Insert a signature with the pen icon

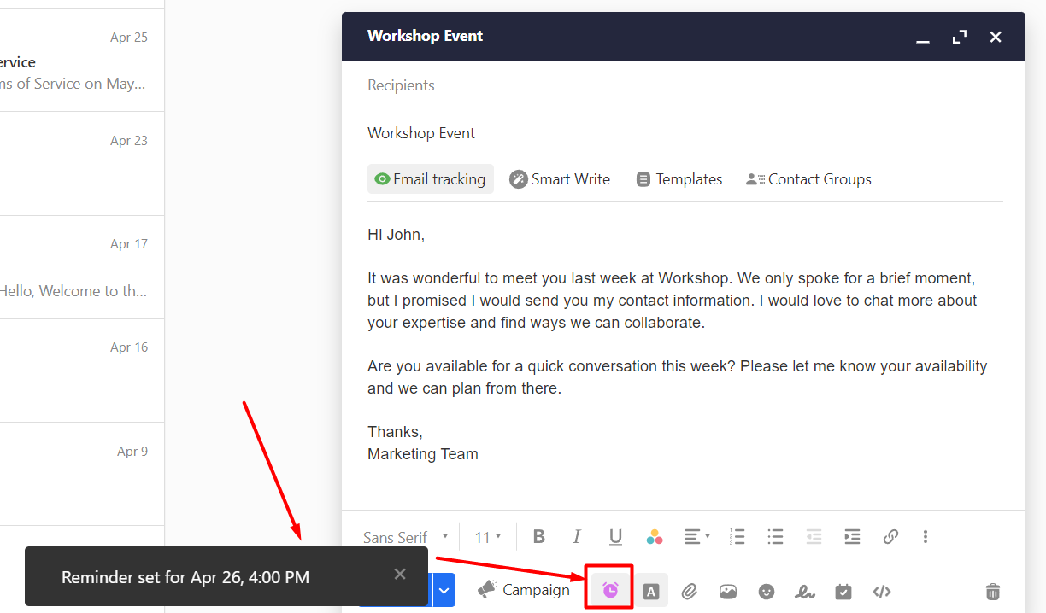pos(805,591)
